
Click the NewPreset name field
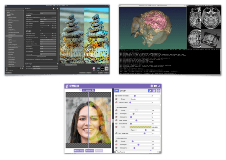click(137, 152)
